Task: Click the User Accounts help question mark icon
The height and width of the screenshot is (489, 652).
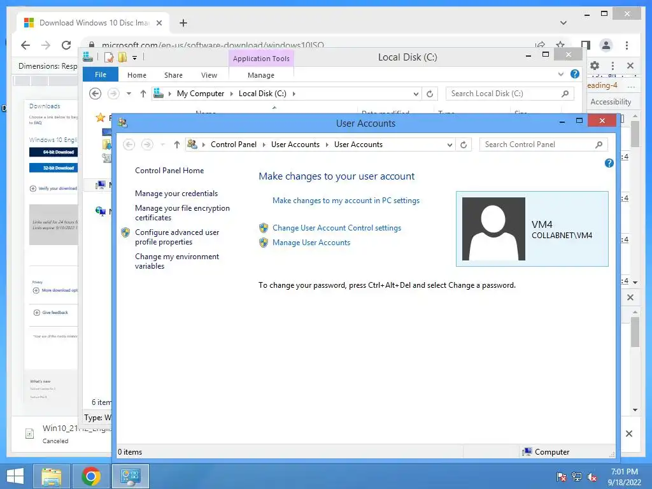Action: tap(609, 164)
